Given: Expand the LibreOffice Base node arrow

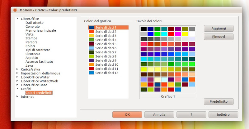Looking at the screenshot, I should tap(17, 85).
